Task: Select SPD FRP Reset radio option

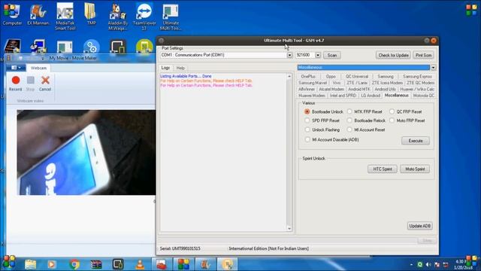Action: pos(322,120)
